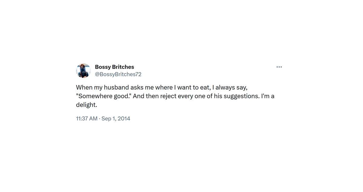
Task: Click the word "When" starting the tweet
Action: [84, 87]
